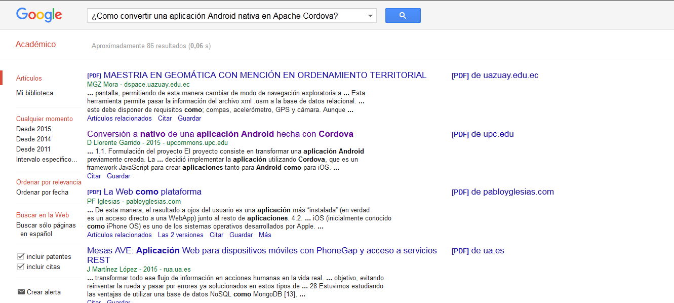
Task: Open Mi biblioteca
Action: pyautogui.click(x=34, y=93)
